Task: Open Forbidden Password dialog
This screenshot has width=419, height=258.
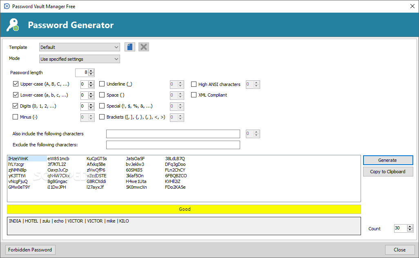Action: [x=30, y=250]
